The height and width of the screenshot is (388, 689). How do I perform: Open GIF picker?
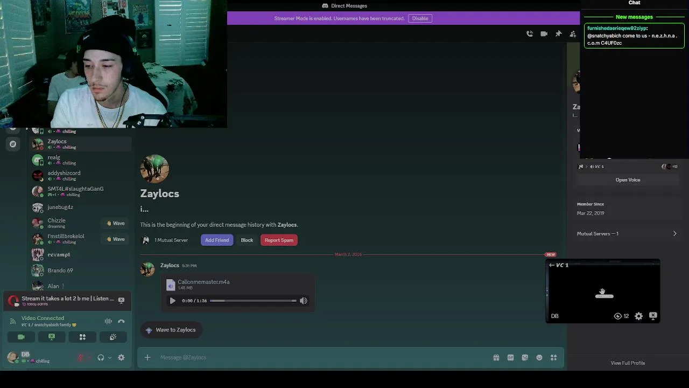(x=510, y=357)
